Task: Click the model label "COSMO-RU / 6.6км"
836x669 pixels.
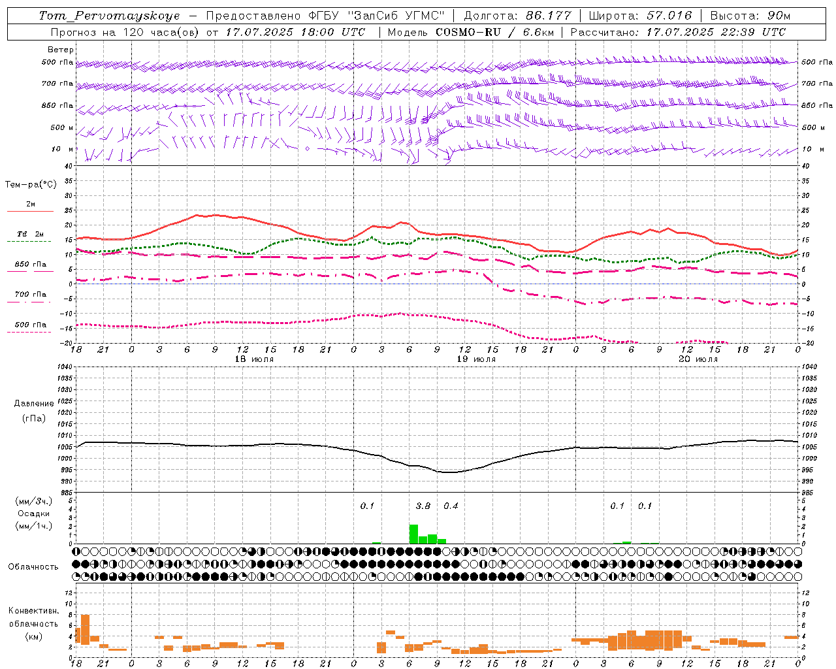Action: [x=495, y=32]
